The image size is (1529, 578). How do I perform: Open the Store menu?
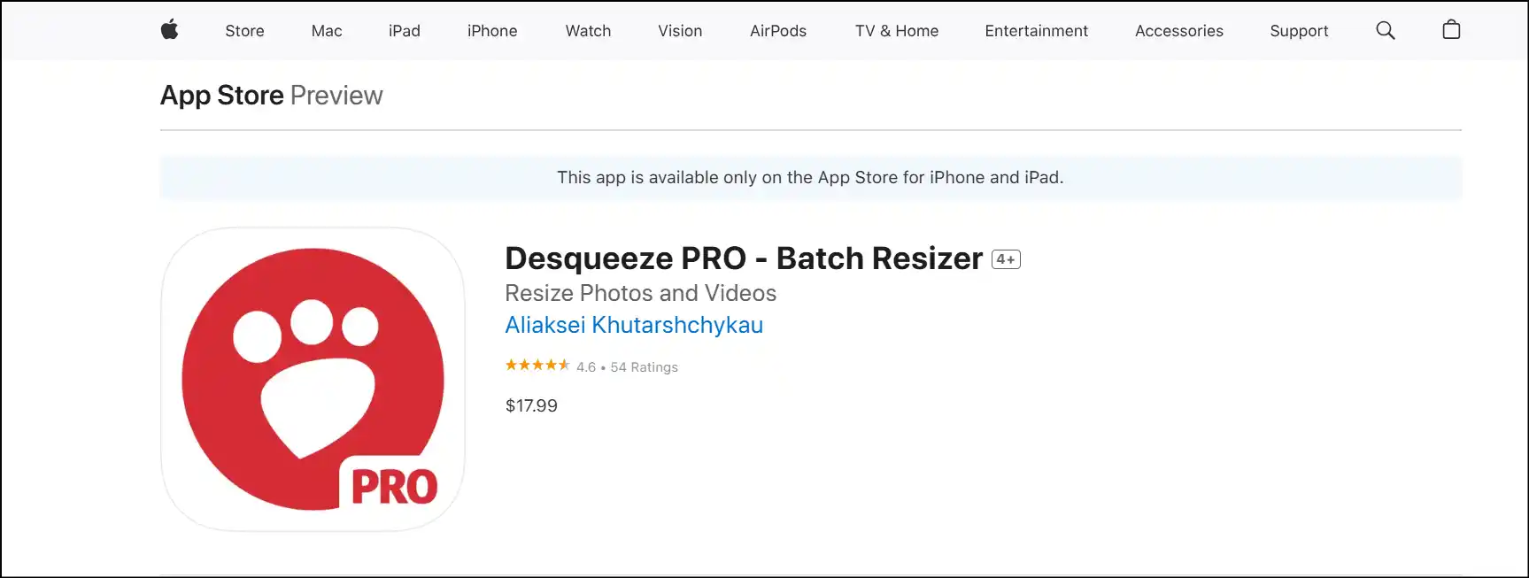tap(244, 31)
